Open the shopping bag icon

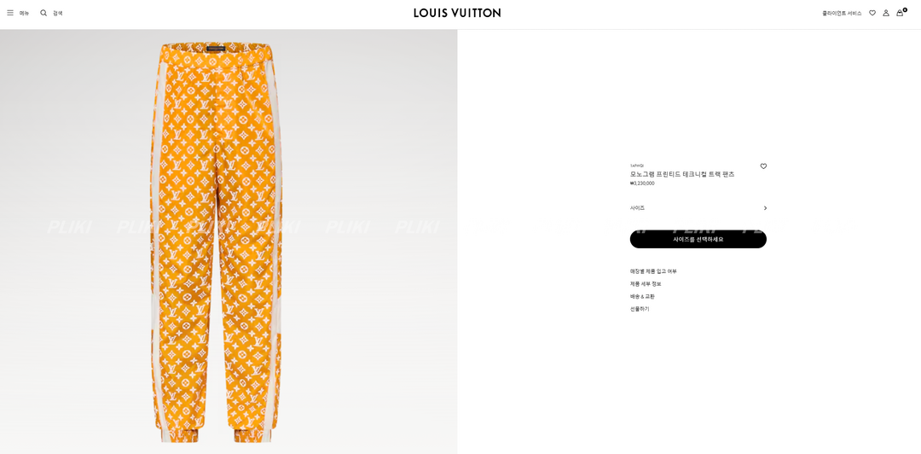tap(900, 13)
